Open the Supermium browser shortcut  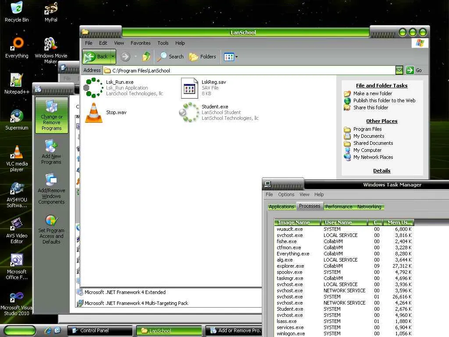click(17, 120)
